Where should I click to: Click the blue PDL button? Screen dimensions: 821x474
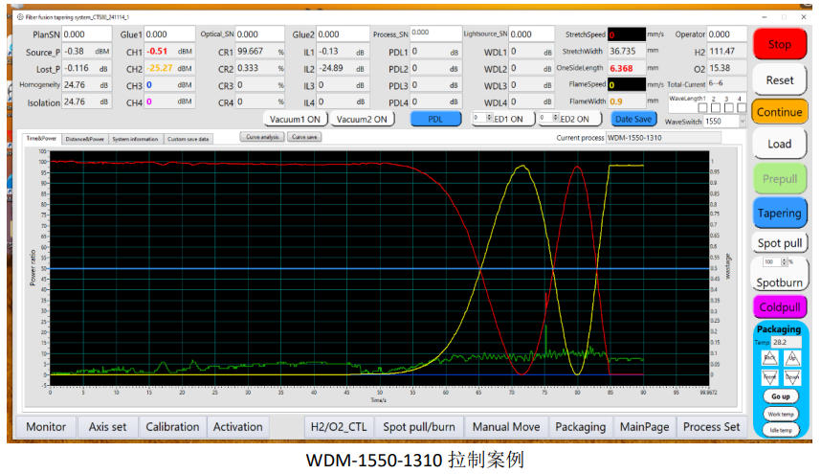(435, 119)
